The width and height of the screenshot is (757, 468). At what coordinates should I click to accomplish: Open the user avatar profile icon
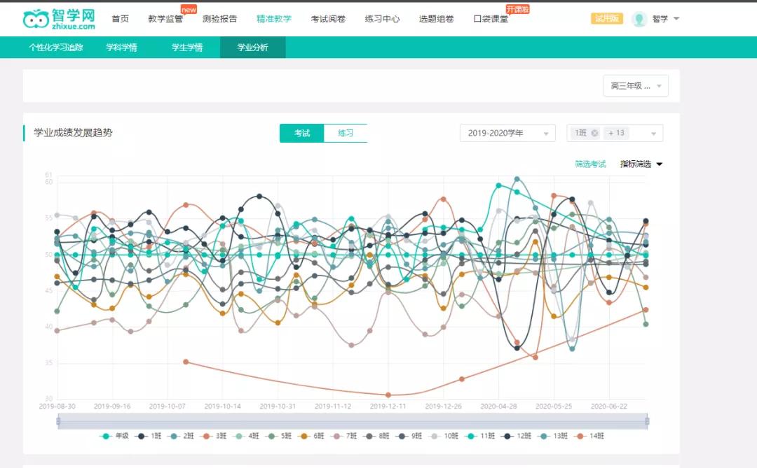(x=639, y=18)
